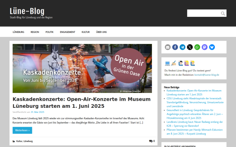236x147 pixels.
Task: Open CDU Lüneburg sieht Abwärtsspirale link
Action: point(195,102)
